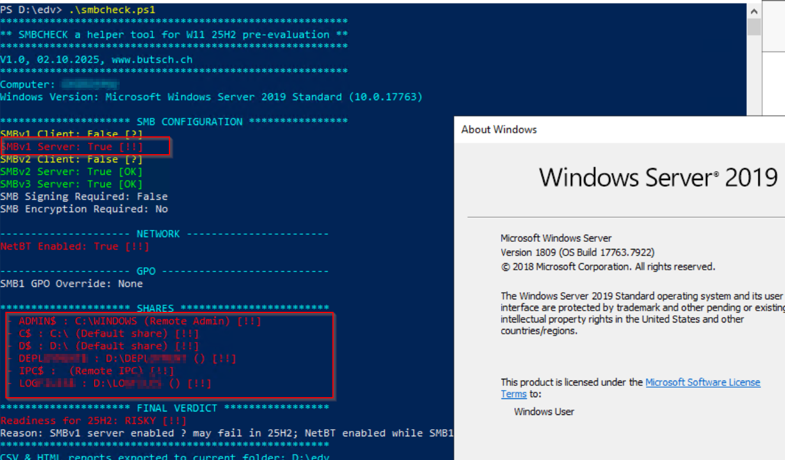Click the Windows Server 2019 logo text
The image size is (785, 460).
tap(658, 177)
